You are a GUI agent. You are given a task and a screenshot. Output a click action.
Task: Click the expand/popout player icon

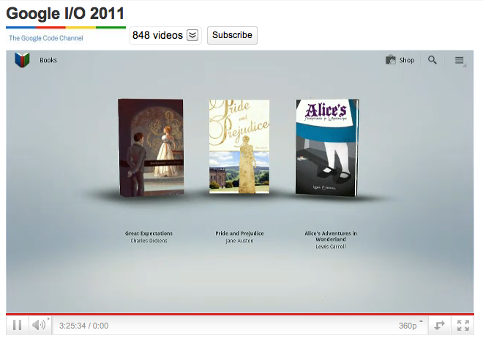[440, 326]
